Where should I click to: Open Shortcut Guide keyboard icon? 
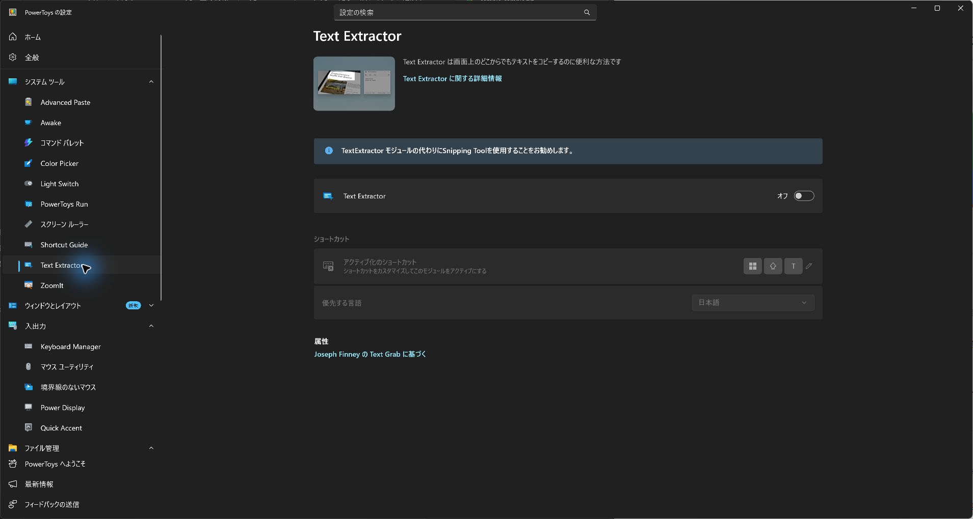tap(29, 244)
